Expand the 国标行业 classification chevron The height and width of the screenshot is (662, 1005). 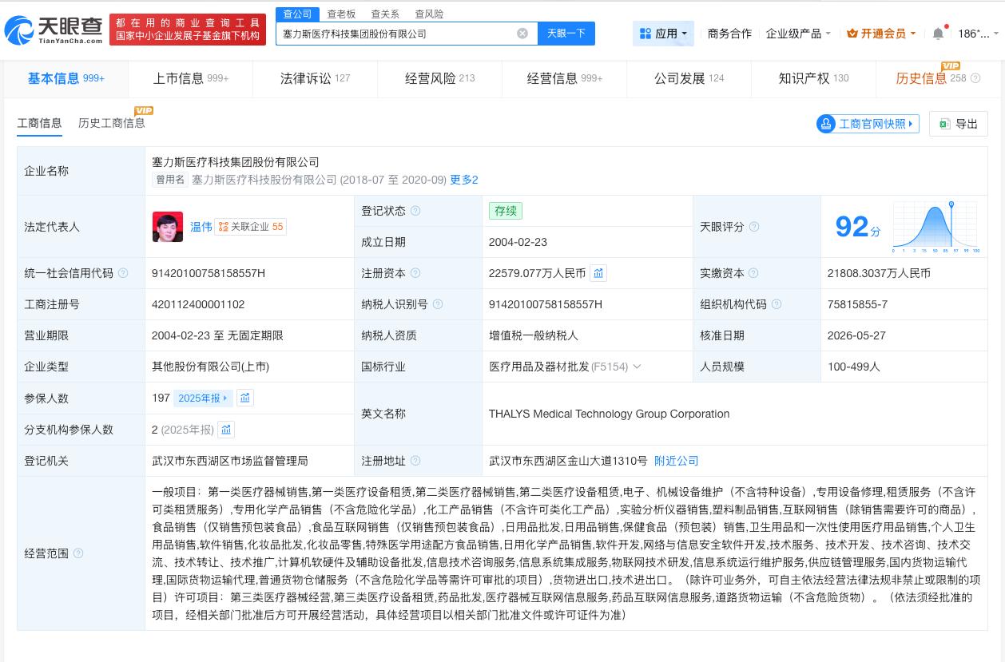[637, 367]
